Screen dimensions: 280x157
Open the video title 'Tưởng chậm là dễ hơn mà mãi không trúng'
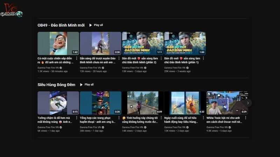coord(55,120)
